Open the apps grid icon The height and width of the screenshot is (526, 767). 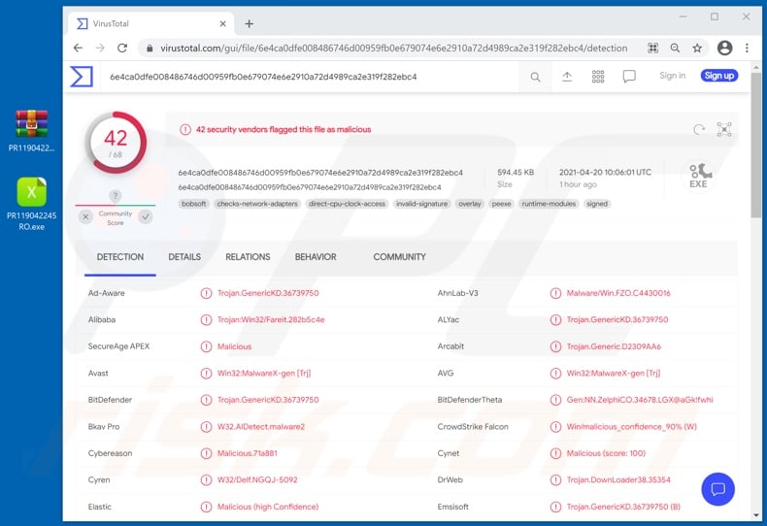pyautogui.click(x=598, y=77)
